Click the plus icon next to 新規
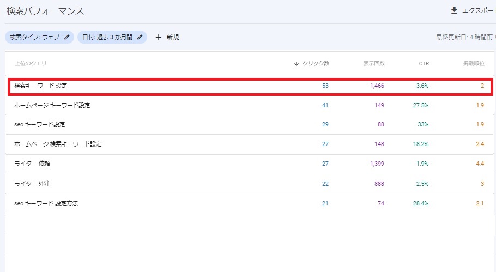The width and height of the screenshot is (496, 272). pos(159,37)
